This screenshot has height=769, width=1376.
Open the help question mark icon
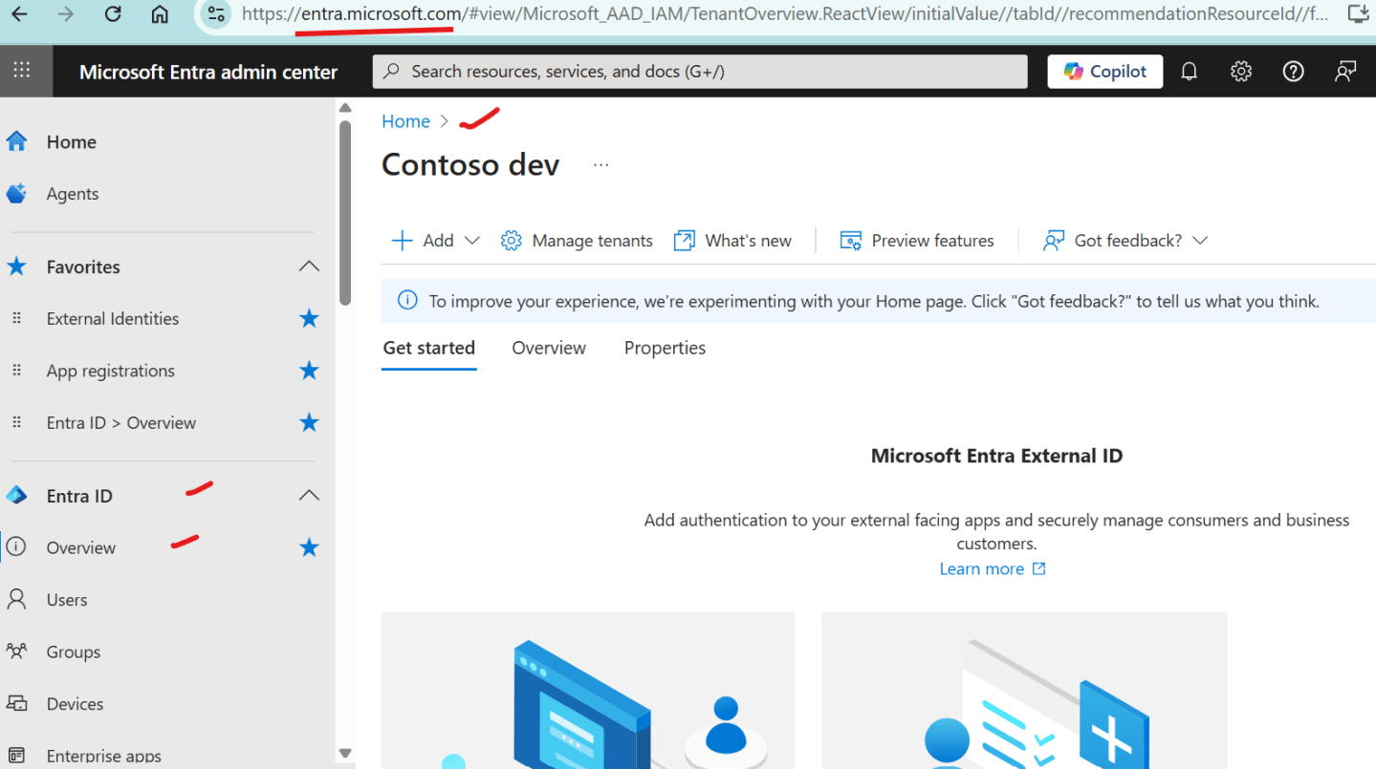pos(1293,71)
